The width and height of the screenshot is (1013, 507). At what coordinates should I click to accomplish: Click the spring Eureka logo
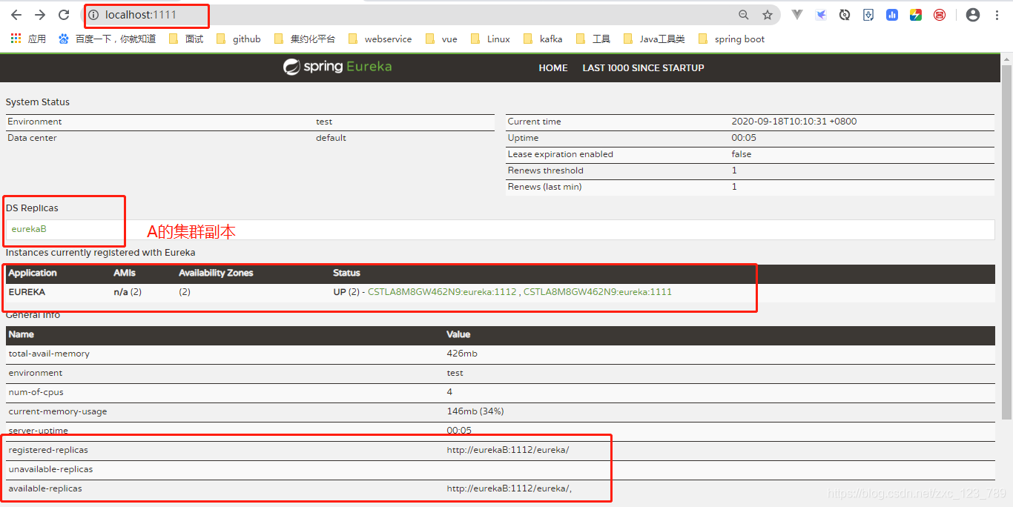click(x=337, y=67)
